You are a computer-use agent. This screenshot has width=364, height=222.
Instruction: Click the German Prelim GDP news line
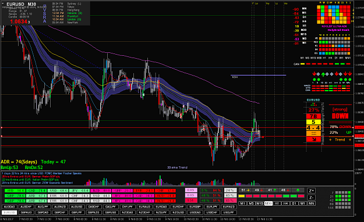click(31, 176)
